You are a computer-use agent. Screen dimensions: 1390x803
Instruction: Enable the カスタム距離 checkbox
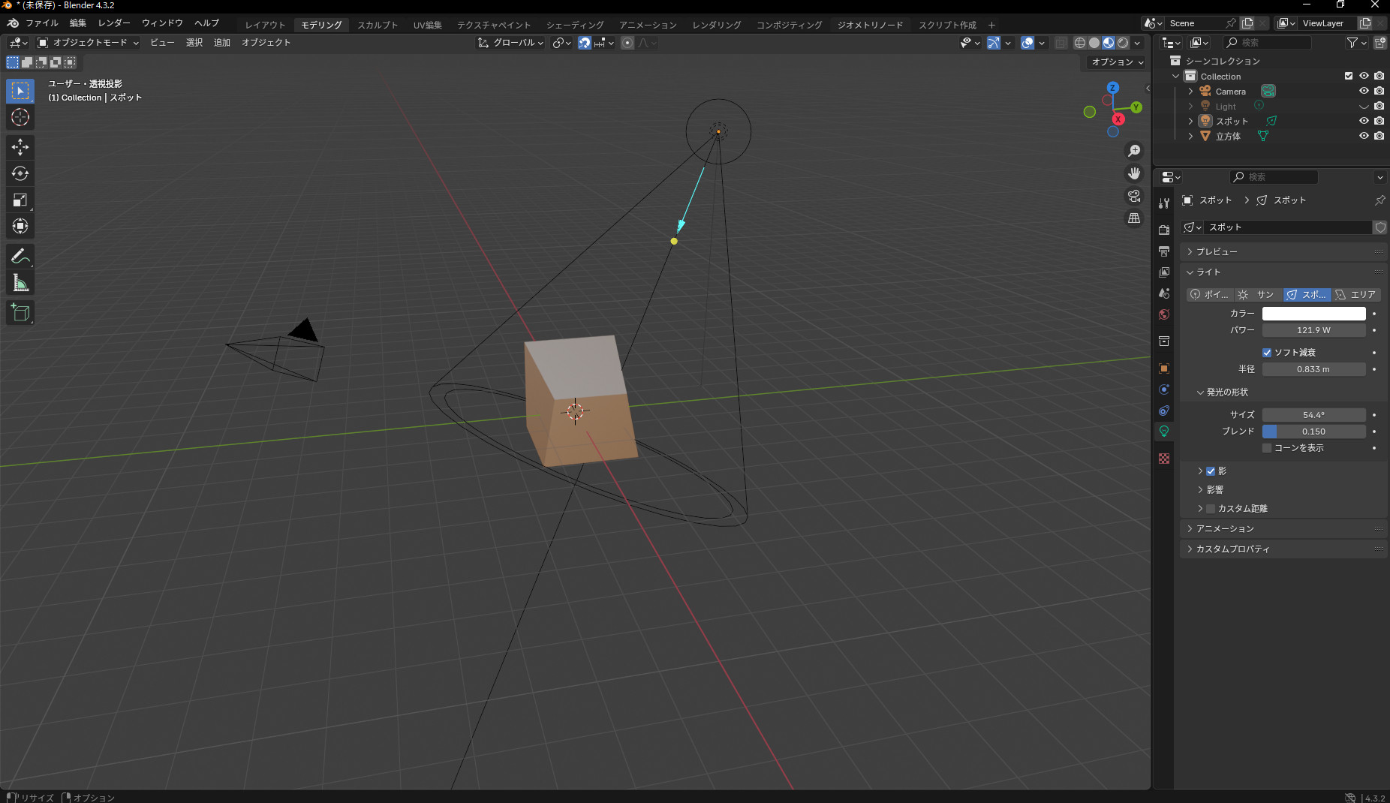[1211, 509]
